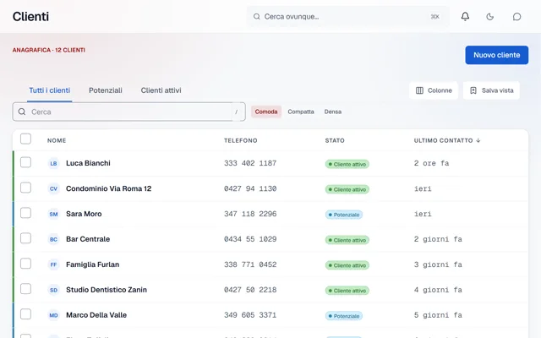Click the LB avatar next to Luca Bianchi
This screenshot has width=541, height=338.
(x=53, y=163)
